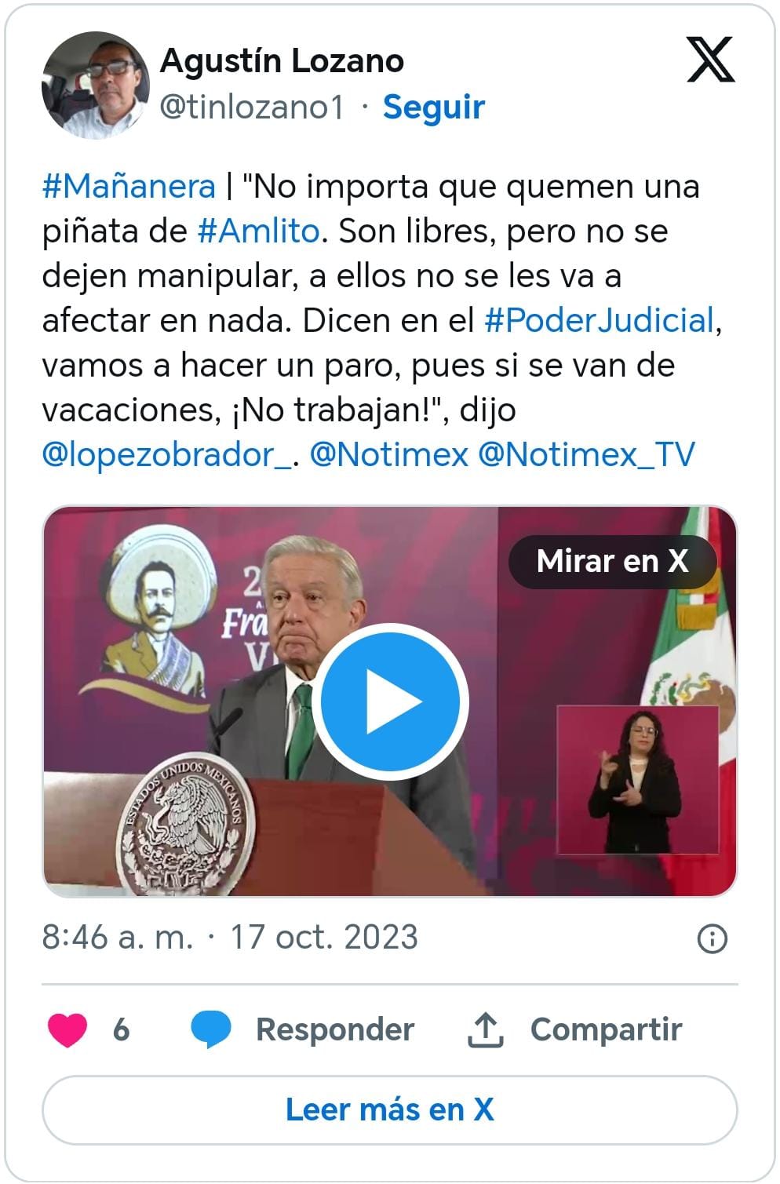This screenshot has width=780, height=1184.
Task: Click the X logo icon
Action: click(x=710, y=60)
